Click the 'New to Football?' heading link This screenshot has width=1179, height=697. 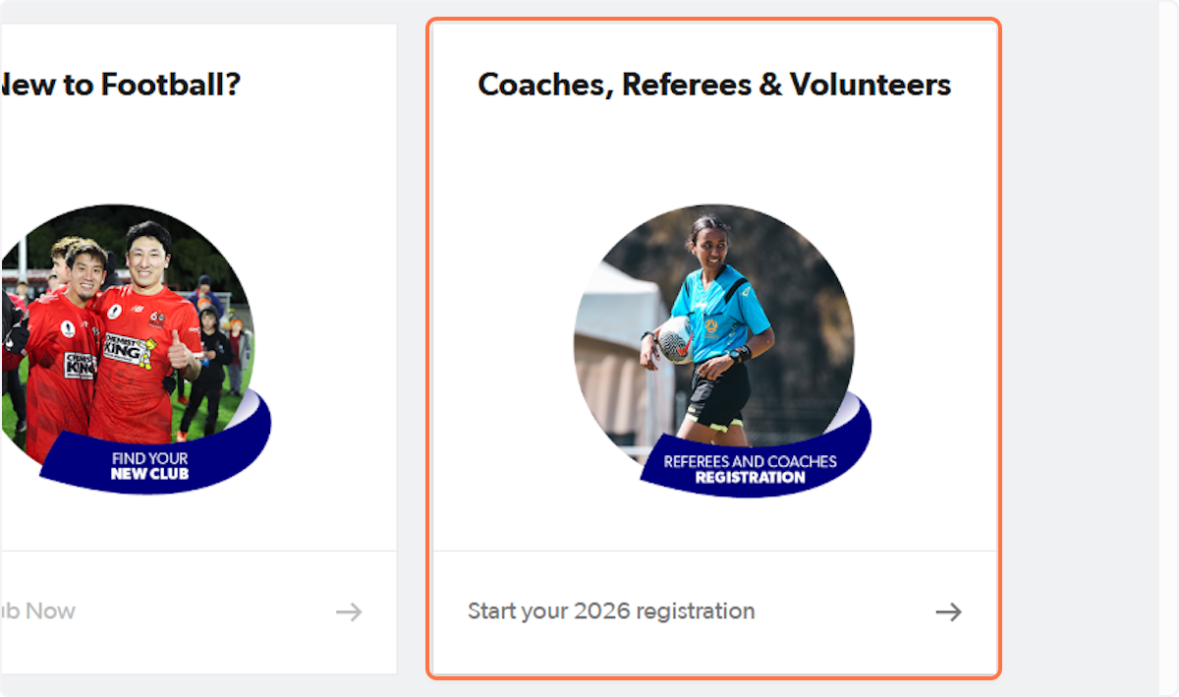coord(118,85)
